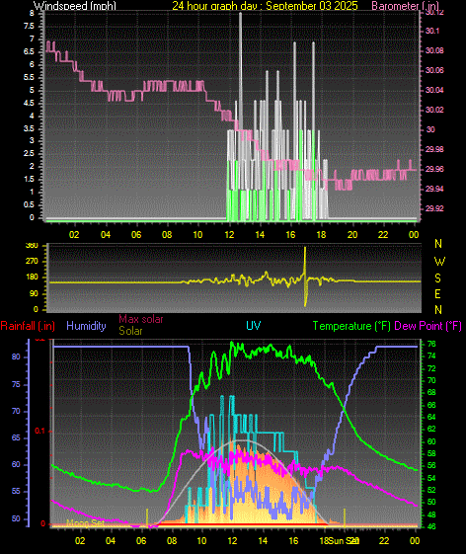This screenshot has width=466, height=554.
Task: Click the 29.96 barometer axis value
Action: (x=434, y=169)
